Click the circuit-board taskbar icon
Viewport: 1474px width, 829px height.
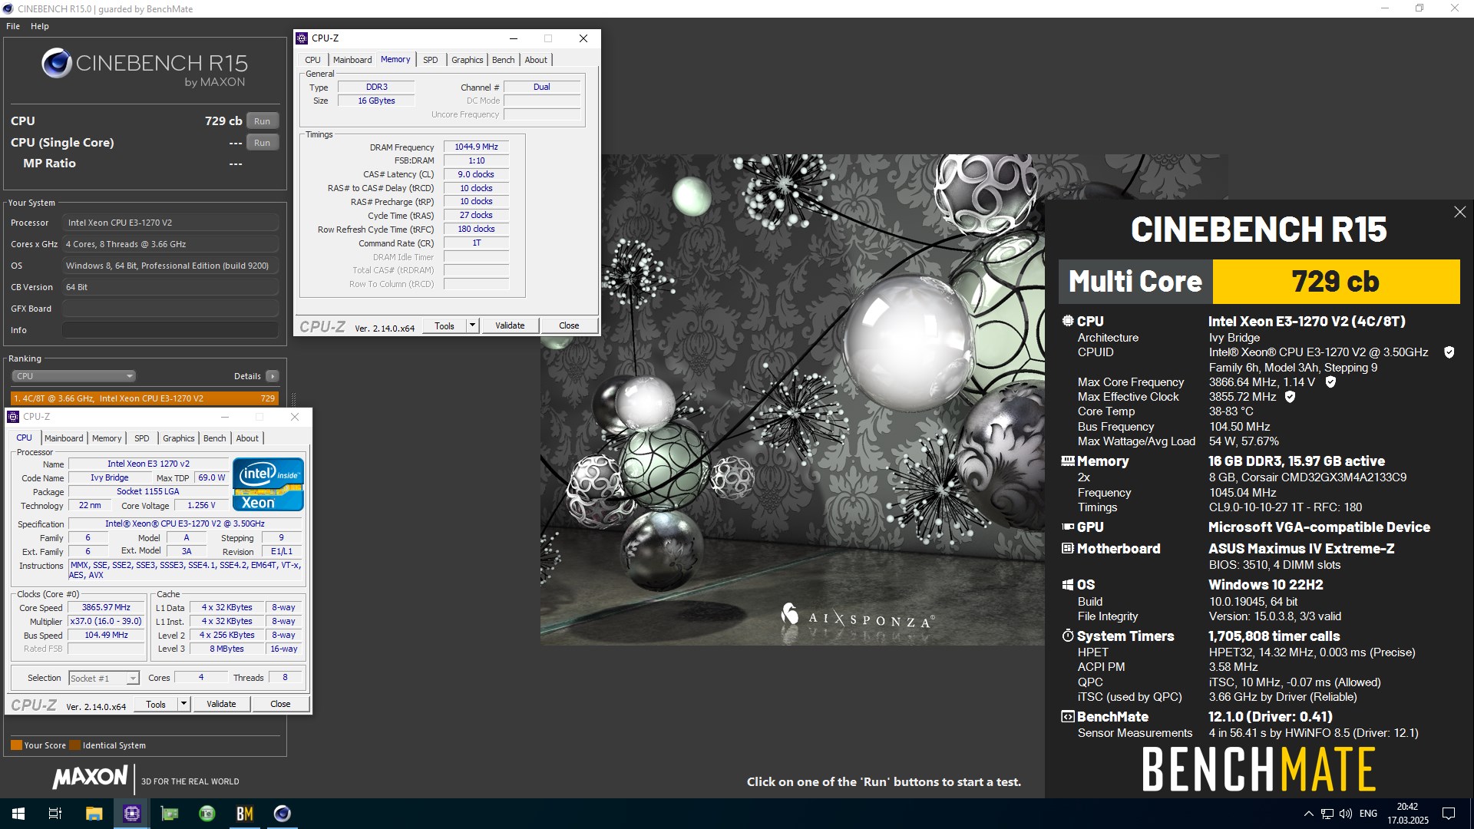(170, 814)
